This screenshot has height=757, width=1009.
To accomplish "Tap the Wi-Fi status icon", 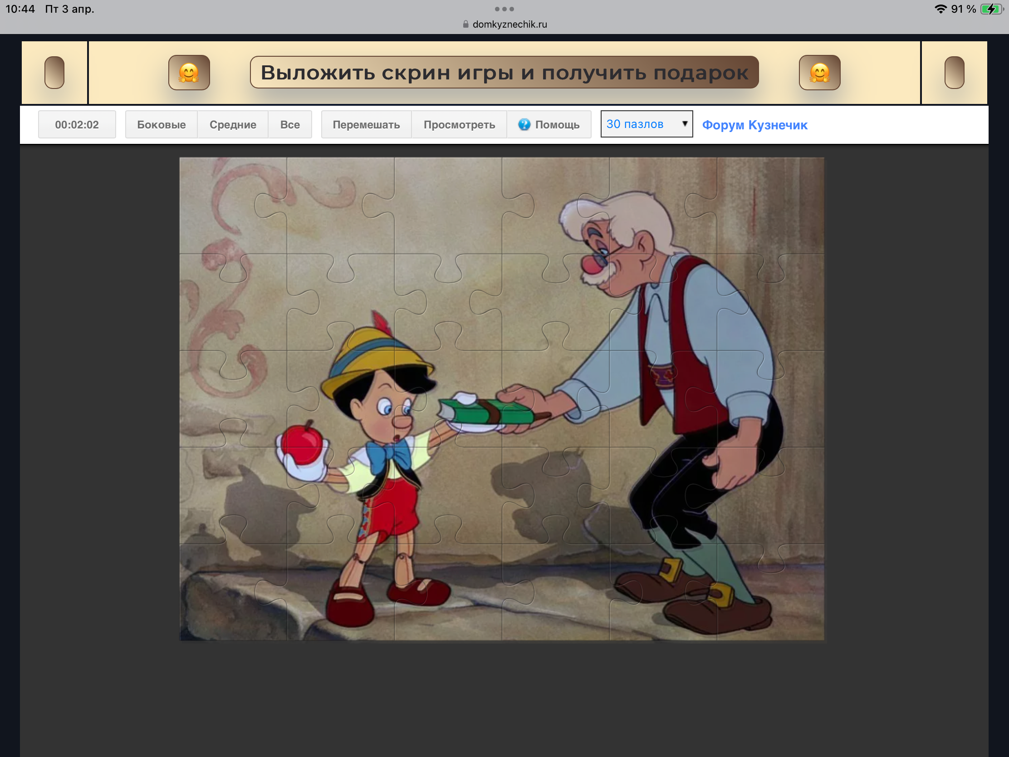I will click(940, 9).
